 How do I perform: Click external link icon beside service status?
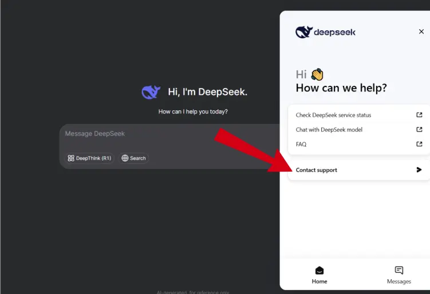(419, 115)
